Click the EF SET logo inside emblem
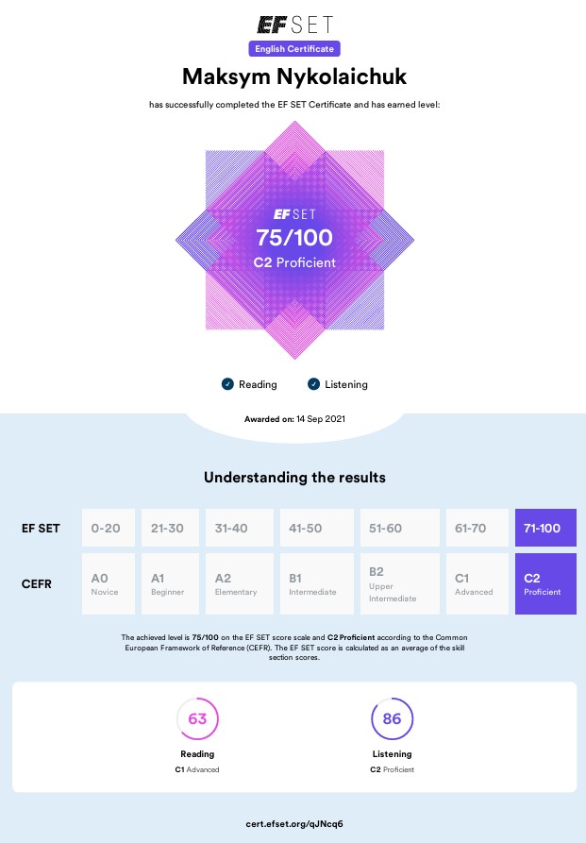The image size is (586, 843). pos(293,214)
